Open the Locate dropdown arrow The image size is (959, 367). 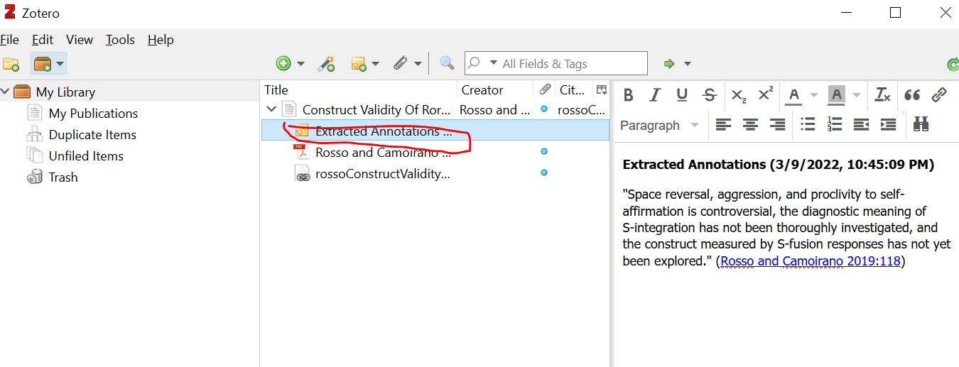(687, 64)
